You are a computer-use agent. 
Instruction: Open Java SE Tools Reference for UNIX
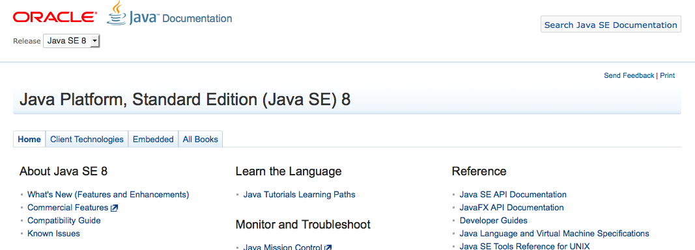coord(525,247)
